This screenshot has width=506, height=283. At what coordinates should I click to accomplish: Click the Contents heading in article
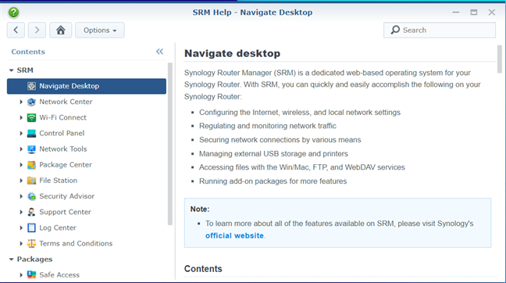[203, 269]
